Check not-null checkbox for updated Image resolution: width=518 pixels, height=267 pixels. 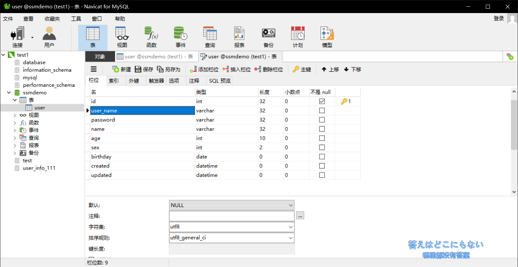(x=322, y=175)
